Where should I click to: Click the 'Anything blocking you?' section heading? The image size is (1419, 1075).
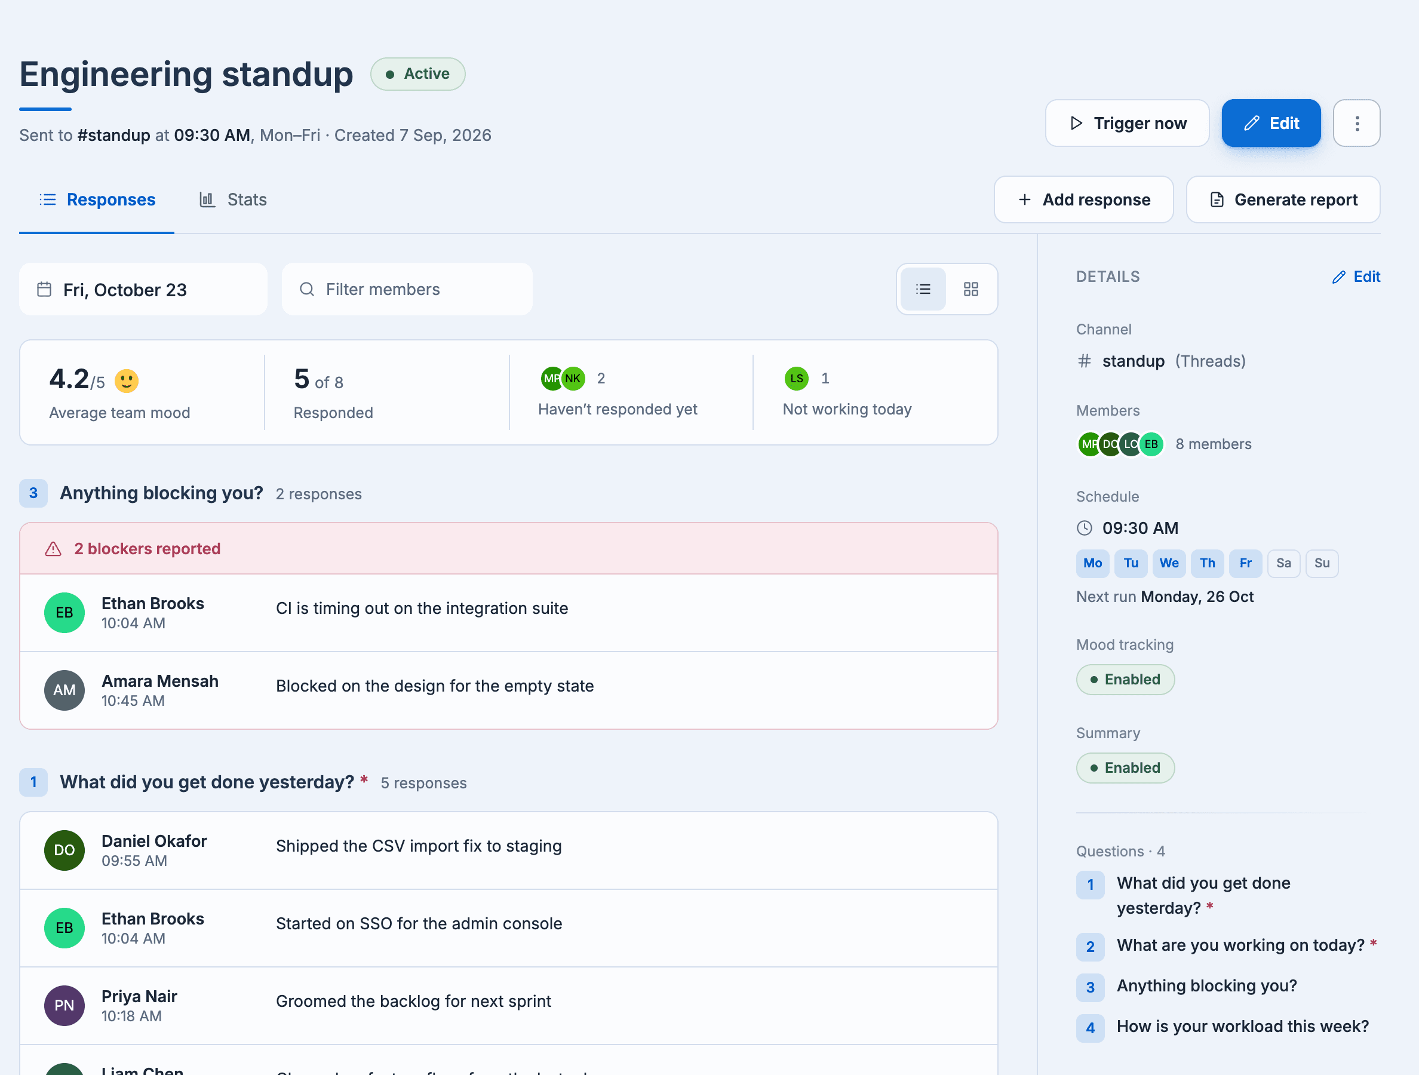click(161, 493)
